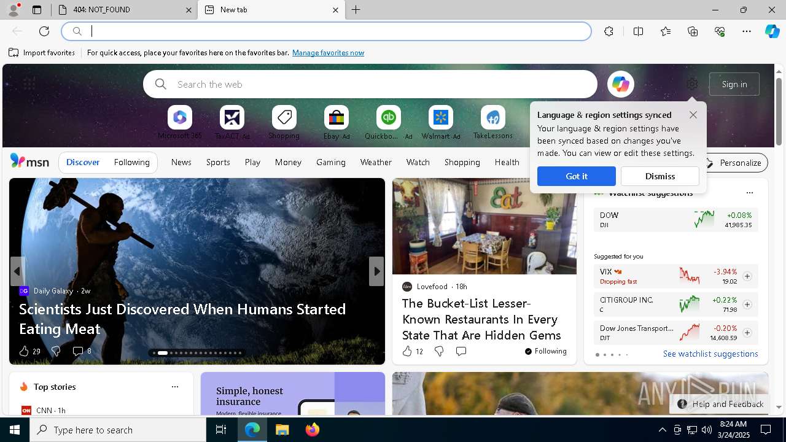Add Citigroup Inc. to watchlist

pos(747,304)
